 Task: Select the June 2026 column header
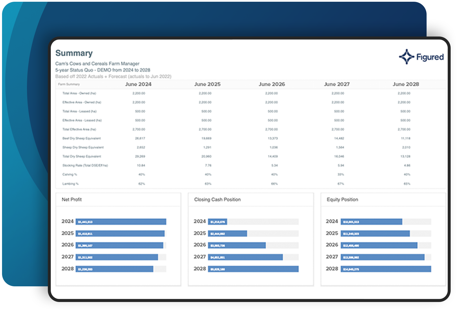272,84
